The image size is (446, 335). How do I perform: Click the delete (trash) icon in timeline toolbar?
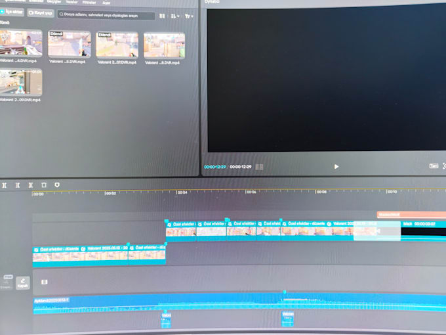[x=44, y=185]
